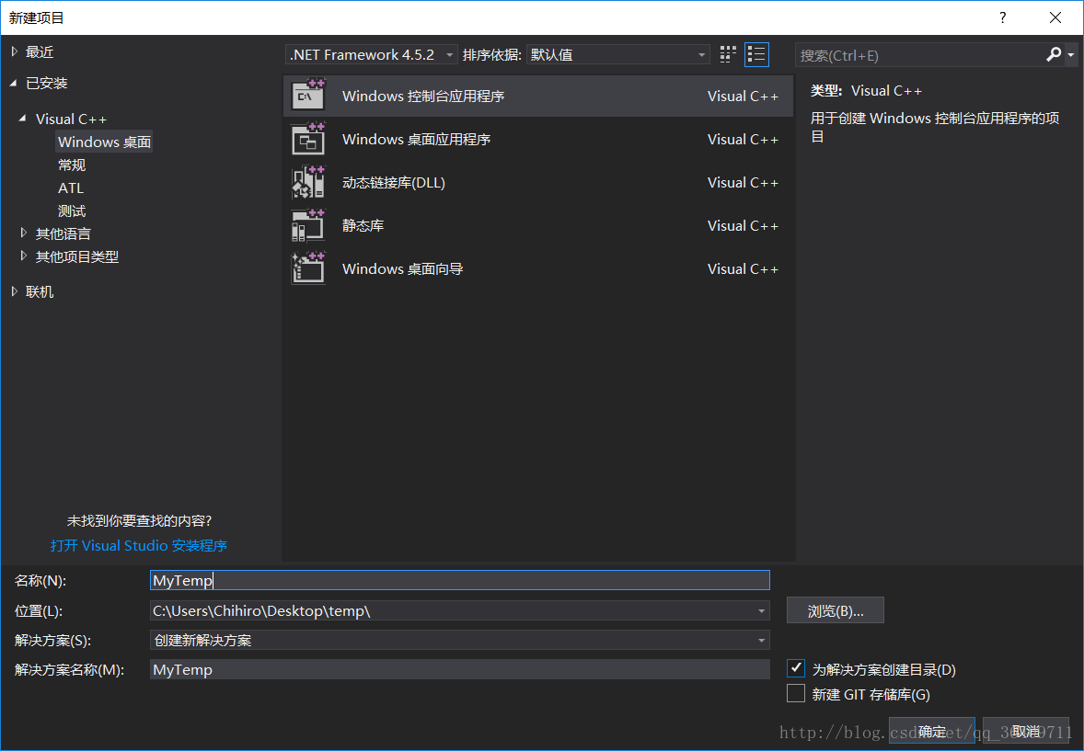Collapse the 已安装 tree node
Viewport: 1084px width, 751px height.
click(14, 83)
